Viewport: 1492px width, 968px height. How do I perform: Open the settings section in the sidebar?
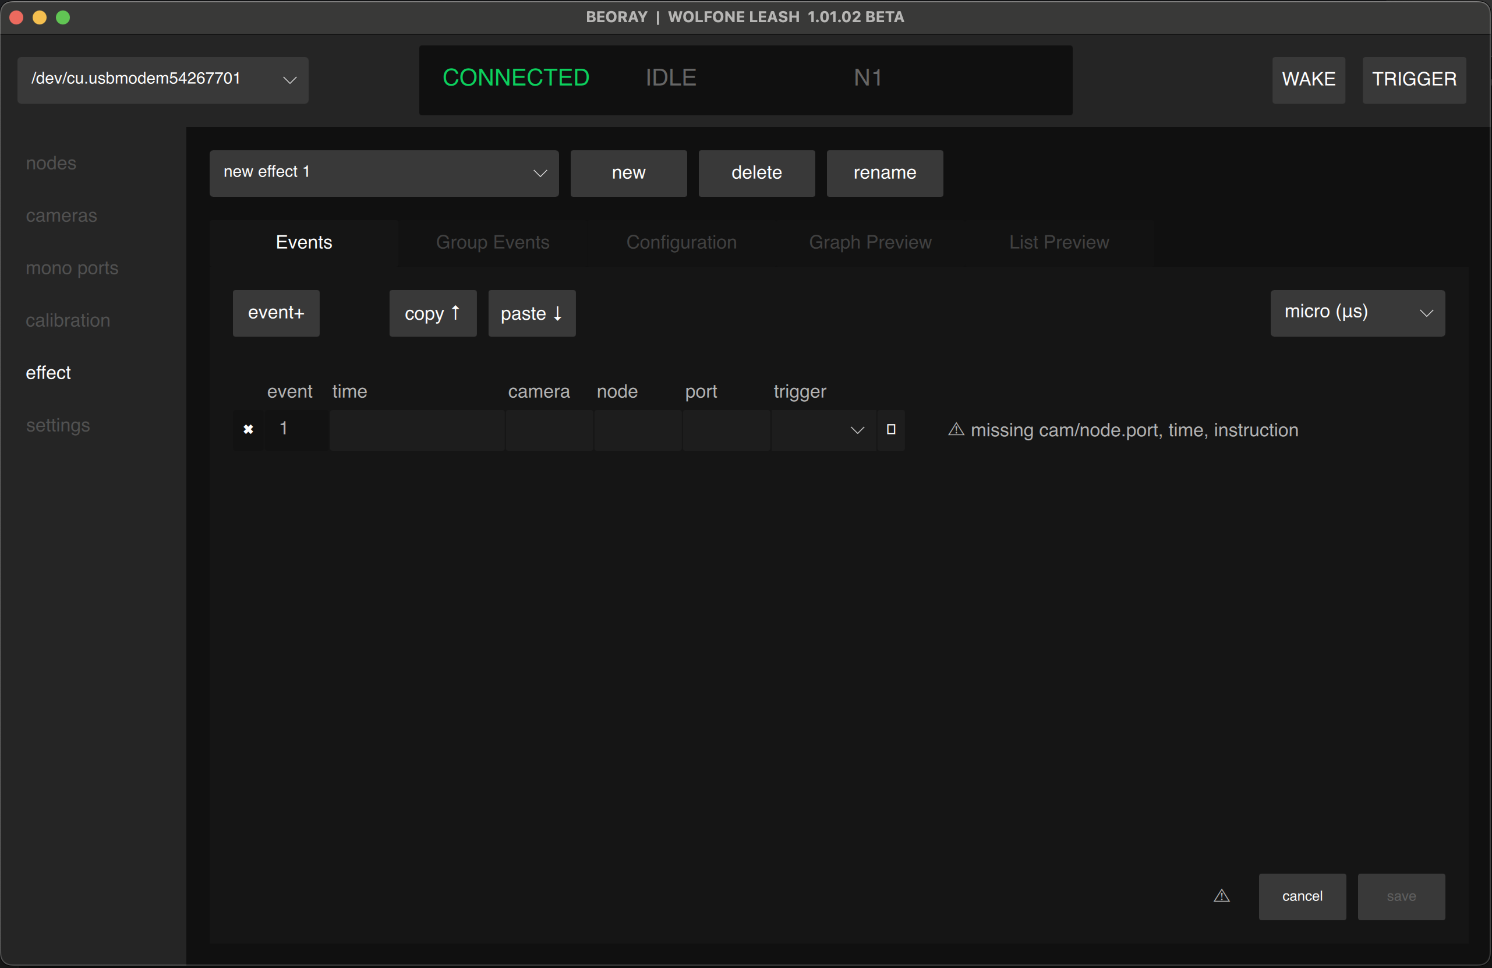tap(58, 426)
